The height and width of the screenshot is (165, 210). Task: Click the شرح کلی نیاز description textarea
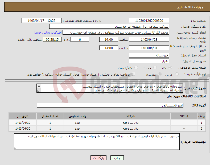pos(110,88)
